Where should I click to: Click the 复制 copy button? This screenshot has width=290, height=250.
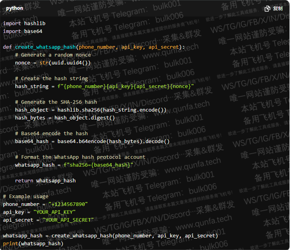[x=274, y=8]
